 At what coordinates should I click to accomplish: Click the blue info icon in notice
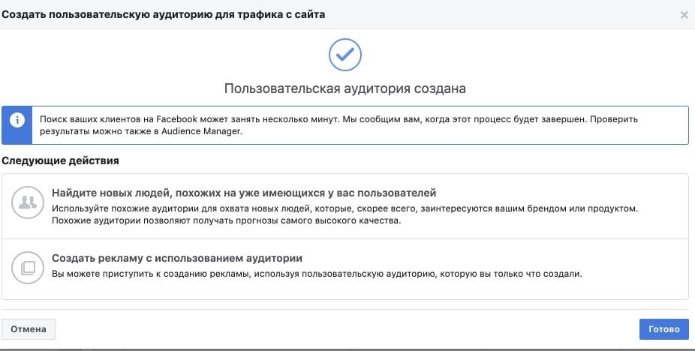click(x=17, y=120)
